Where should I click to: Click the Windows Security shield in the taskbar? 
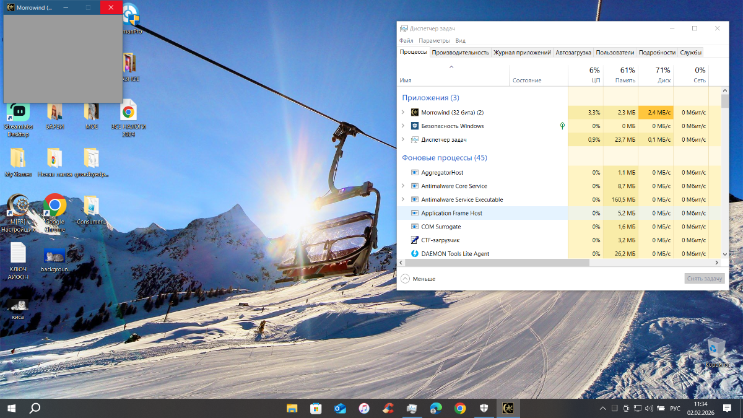[x=484, y=408]
